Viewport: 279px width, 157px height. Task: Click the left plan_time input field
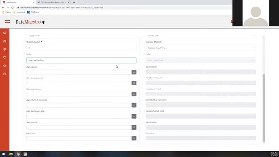click(79, 138)
